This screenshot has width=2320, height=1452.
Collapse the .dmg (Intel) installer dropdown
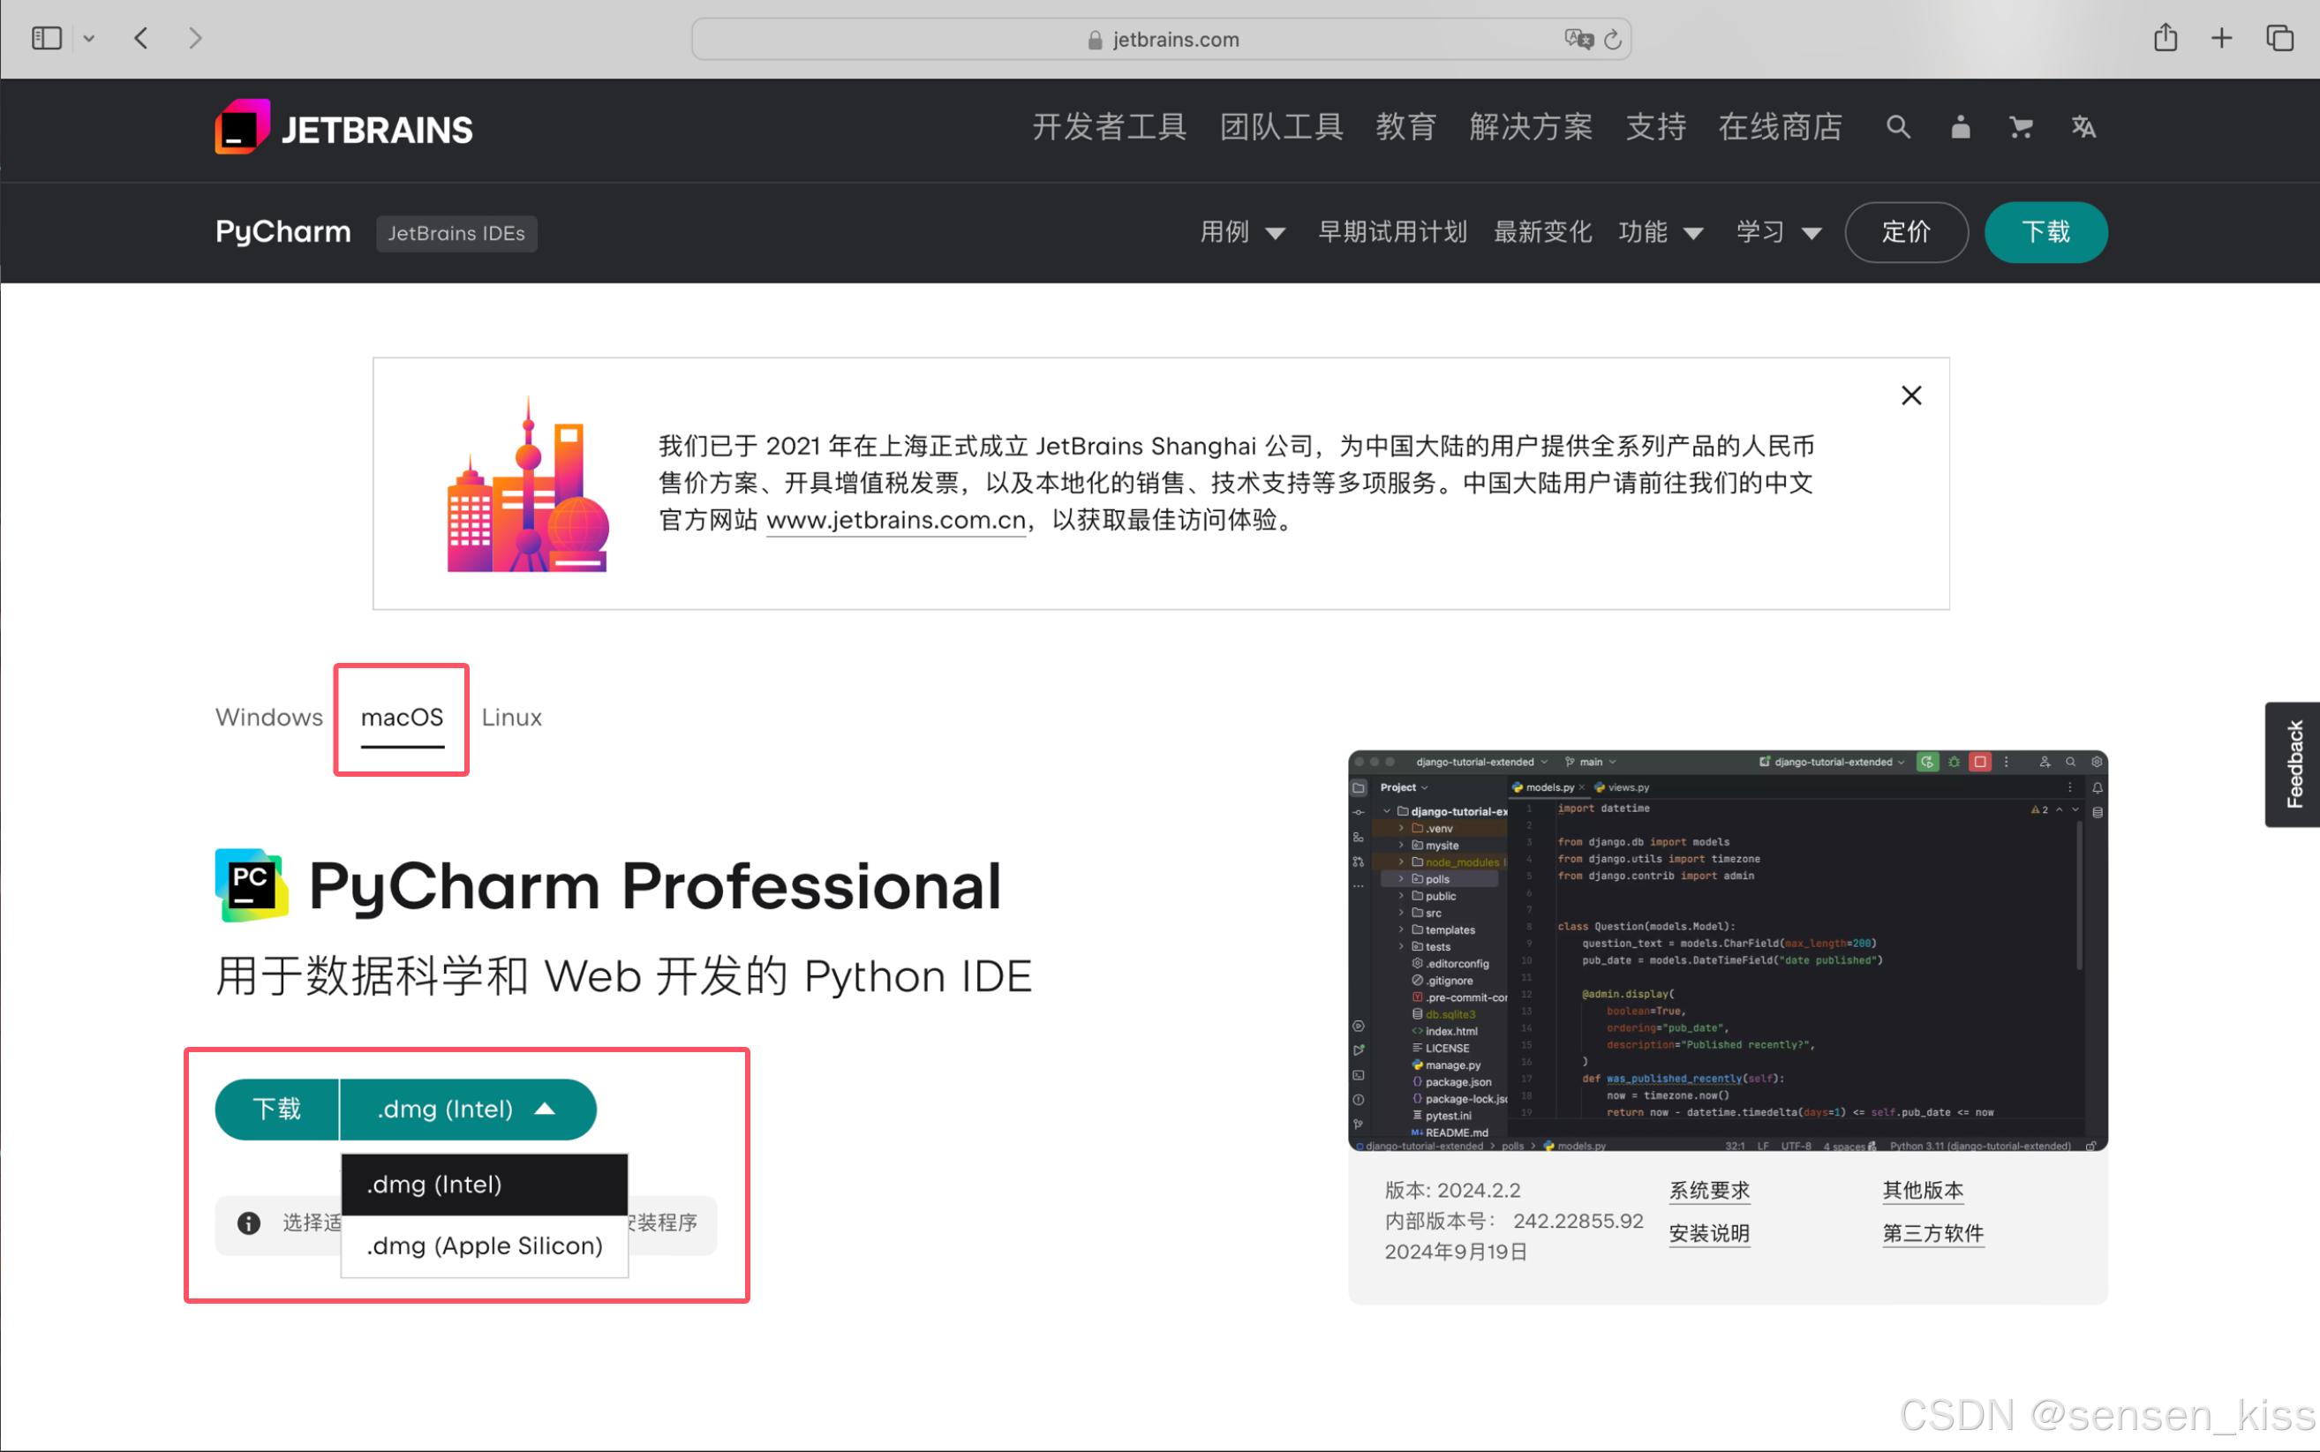(x=469, y=1110)
